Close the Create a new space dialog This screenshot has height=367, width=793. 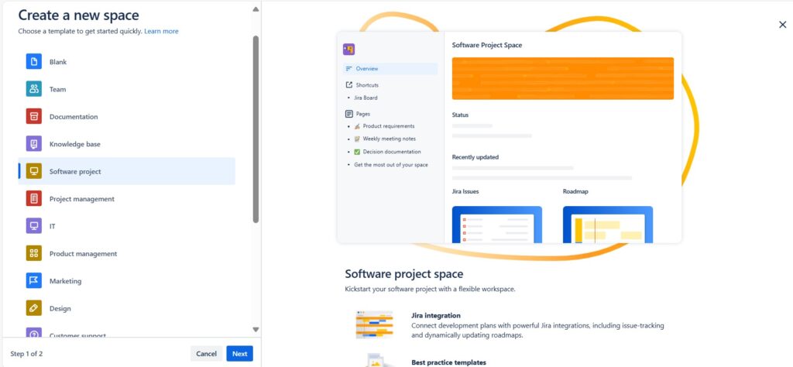click(x=782, y=25)
